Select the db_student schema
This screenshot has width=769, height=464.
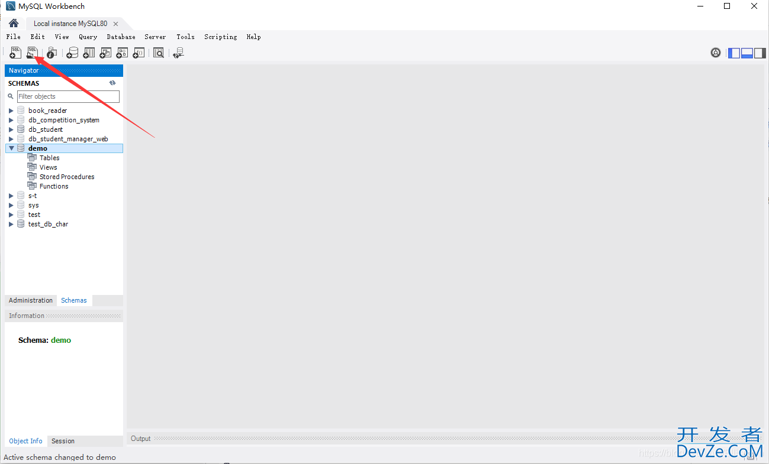click(46, 129)
